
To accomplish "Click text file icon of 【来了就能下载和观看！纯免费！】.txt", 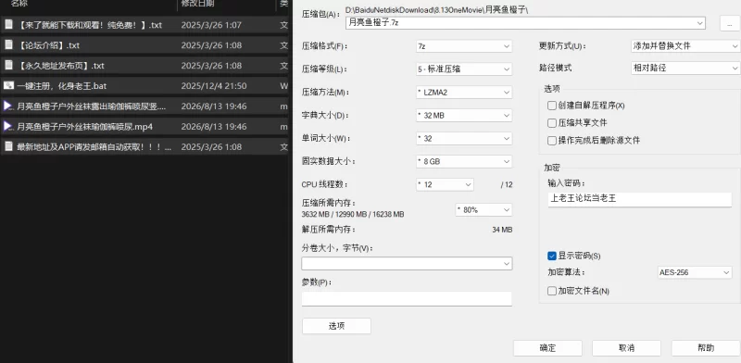I will [x=8, y=25].
